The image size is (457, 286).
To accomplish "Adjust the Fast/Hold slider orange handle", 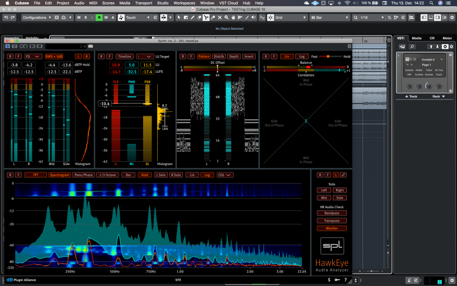I will [x=328, y=57].
